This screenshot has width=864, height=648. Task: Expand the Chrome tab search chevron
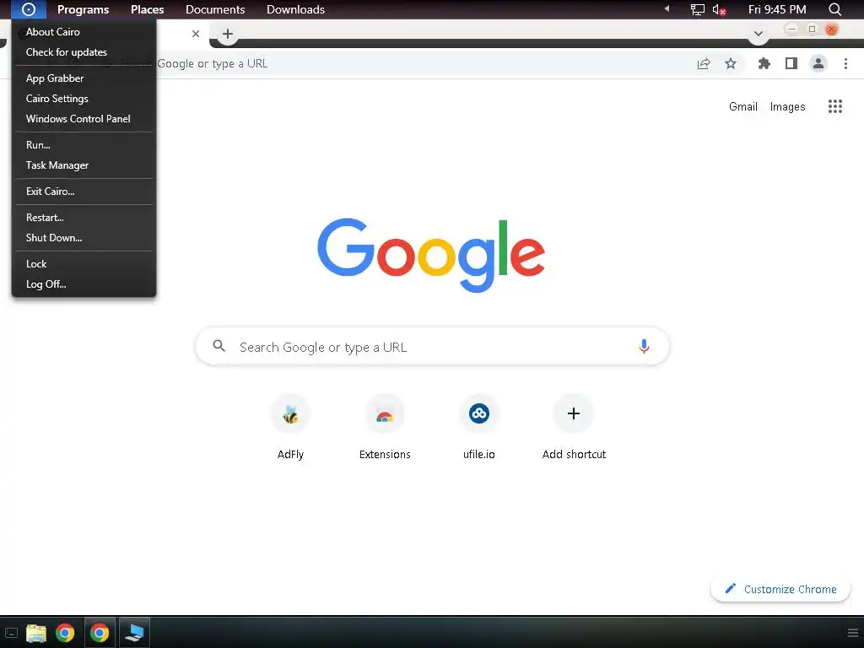click(759, 34)
